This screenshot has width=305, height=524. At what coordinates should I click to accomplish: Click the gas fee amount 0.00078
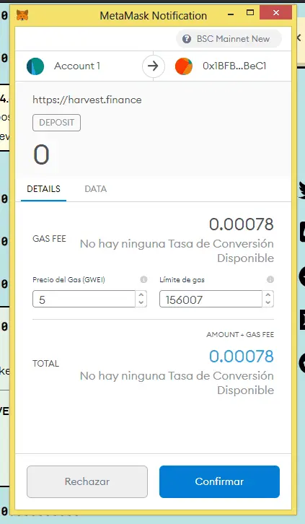click(242, 224)
